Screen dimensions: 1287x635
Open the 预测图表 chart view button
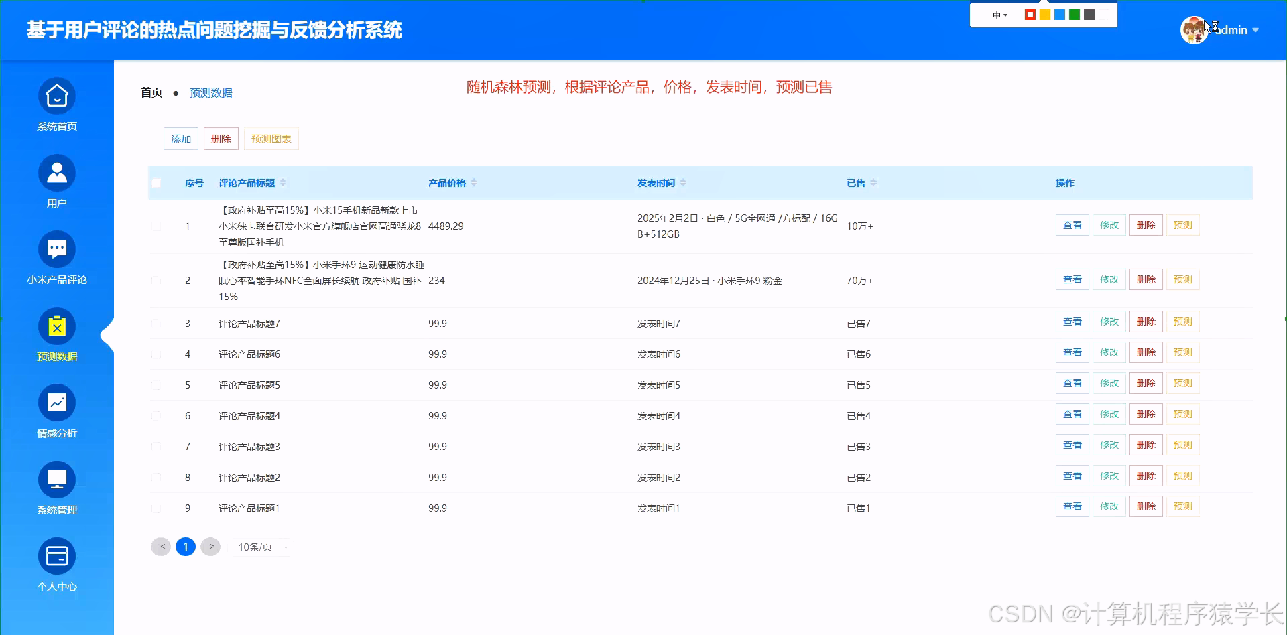(x=271, y=139)
